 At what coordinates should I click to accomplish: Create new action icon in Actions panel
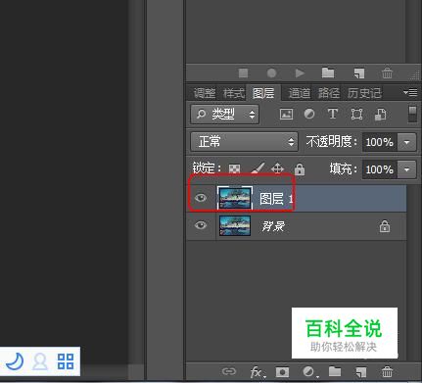point(359,73)
